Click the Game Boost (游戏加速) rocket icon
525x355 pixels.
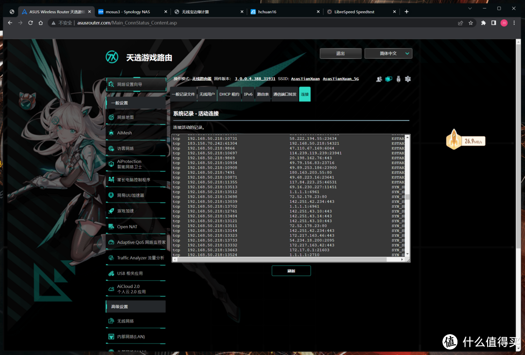point(111,211)
